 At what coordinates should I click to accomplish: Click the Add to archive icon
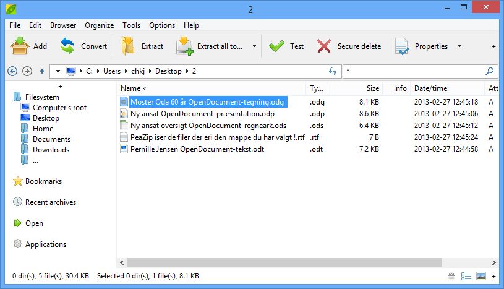(x=20, y=46)
